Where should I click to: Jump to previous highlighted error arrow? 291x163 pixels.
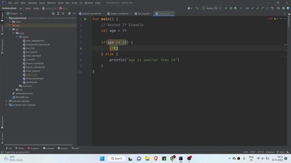[281, 19]
